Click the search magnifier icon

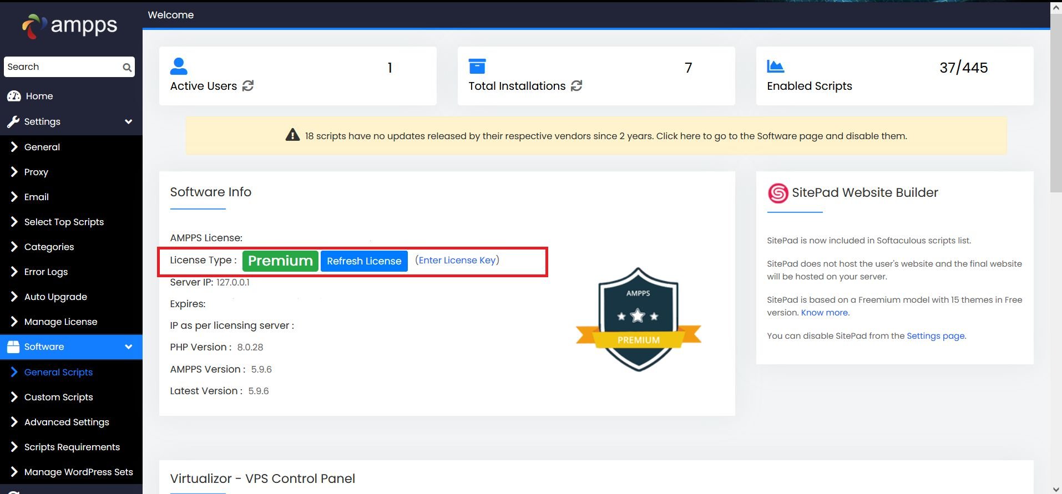[x=127, y=68]
